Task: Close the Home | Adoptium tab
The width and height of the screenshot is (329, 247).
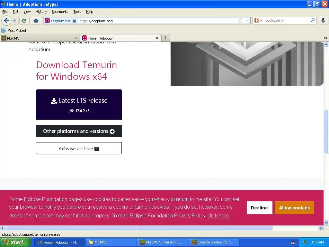Action: point(157,38)
